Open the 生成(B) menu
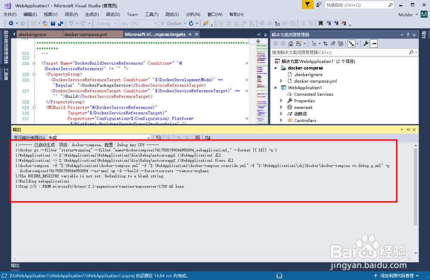Viewport: 430px width, 280px height. 92,15
